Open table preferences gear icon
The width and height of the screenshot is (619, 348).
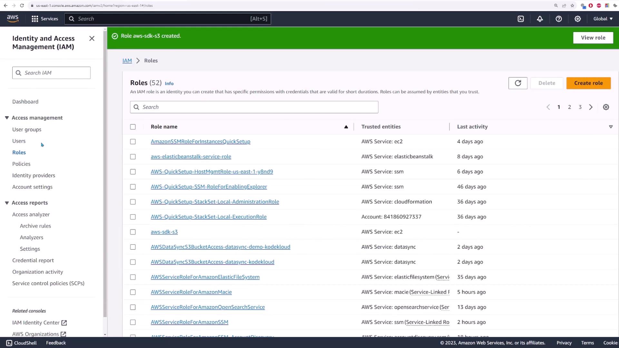click(x=606, y=107)
